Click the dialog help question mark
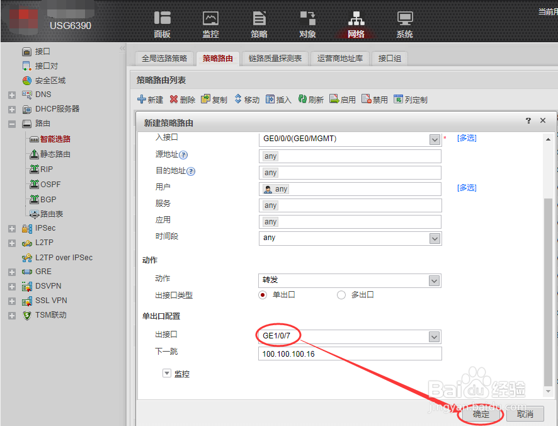The width and height of the screenshot is (558, 426). (x=528, y=120)
